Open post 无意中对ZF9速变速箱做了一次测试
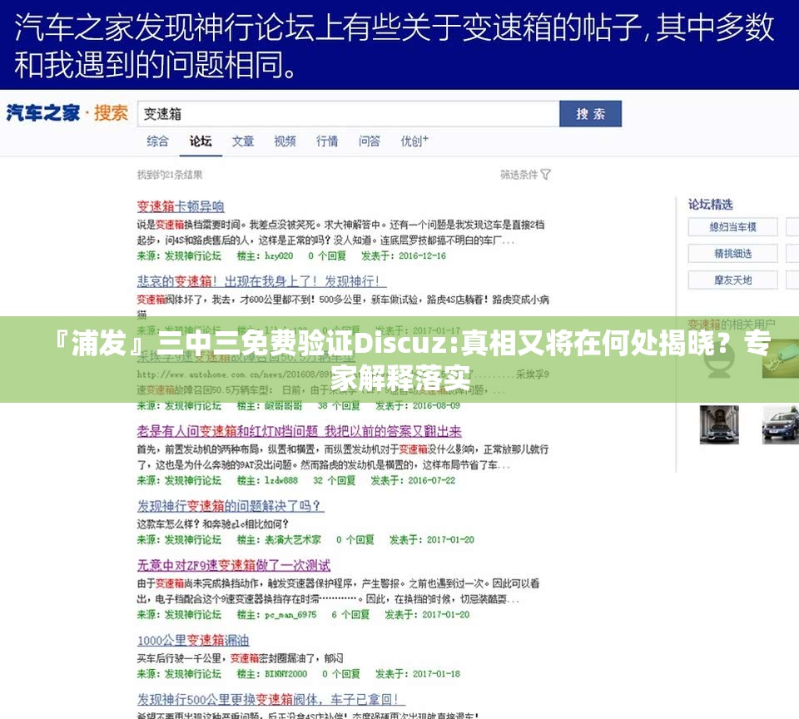799x719 pixels. tap(234, 565)
